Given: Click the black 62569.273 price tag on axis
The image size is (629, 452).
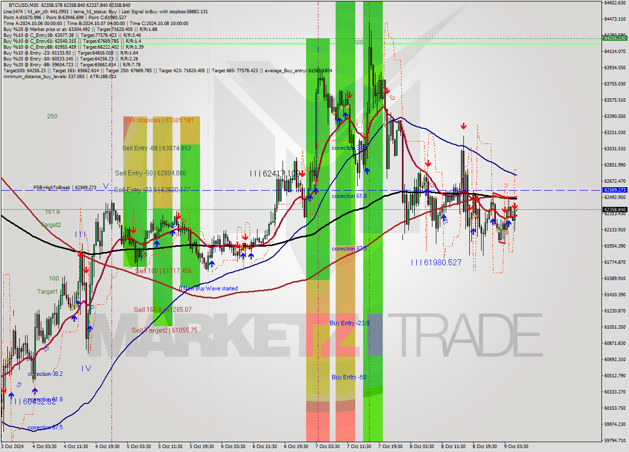Looking at the screenshot, I should (x=615, y=190).
